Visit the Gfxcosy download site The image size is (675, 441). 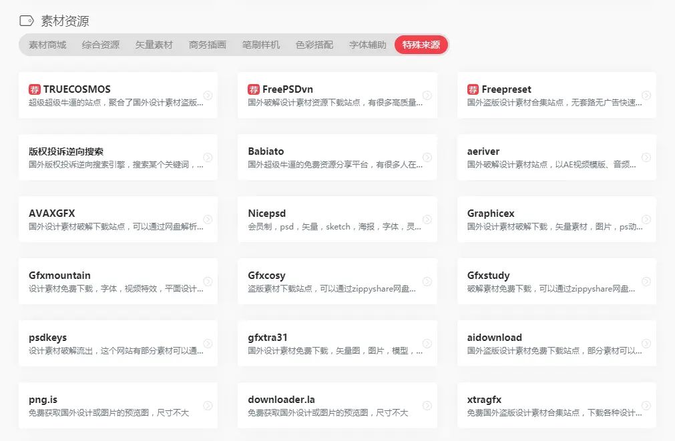pyautogui.click(x=337, y=281)
